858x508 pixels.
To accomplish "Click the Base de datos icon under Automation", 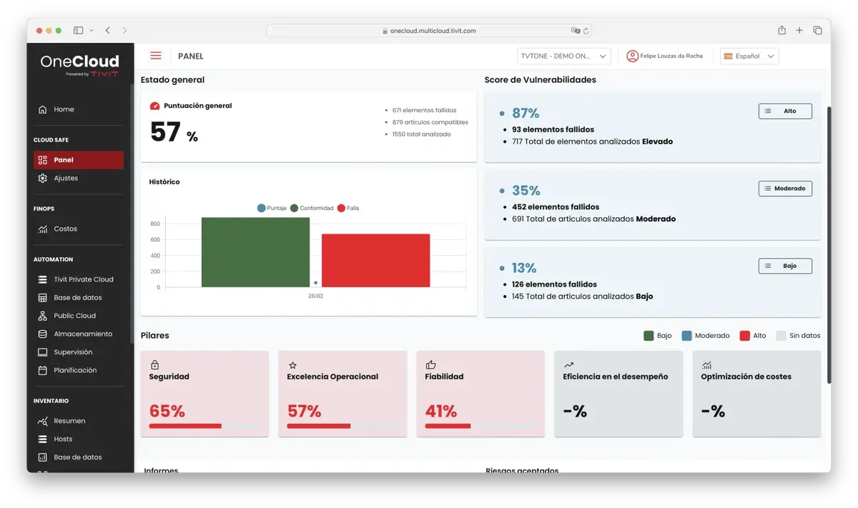I will pos(42,297).
